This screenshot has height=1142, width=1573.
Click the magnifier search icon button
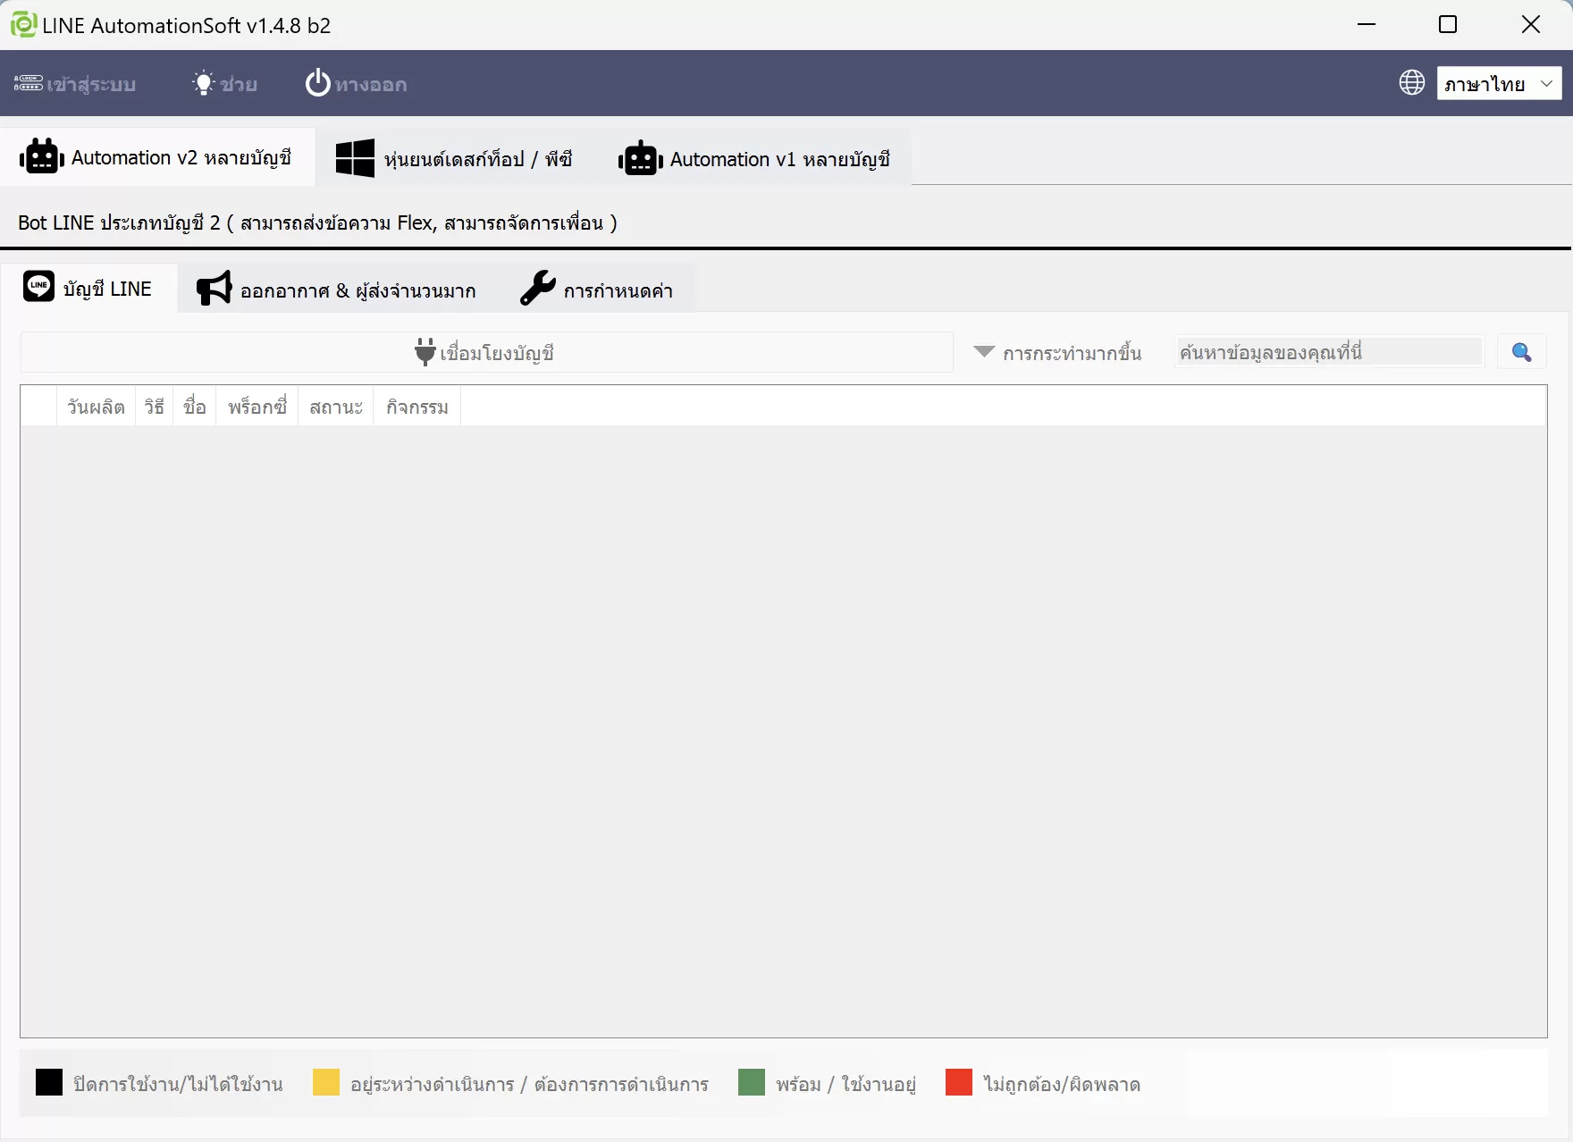click(1521, 352)
